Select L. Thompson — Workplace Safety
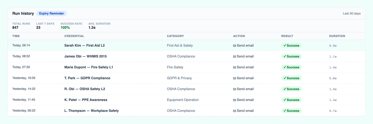 (91, 111)
